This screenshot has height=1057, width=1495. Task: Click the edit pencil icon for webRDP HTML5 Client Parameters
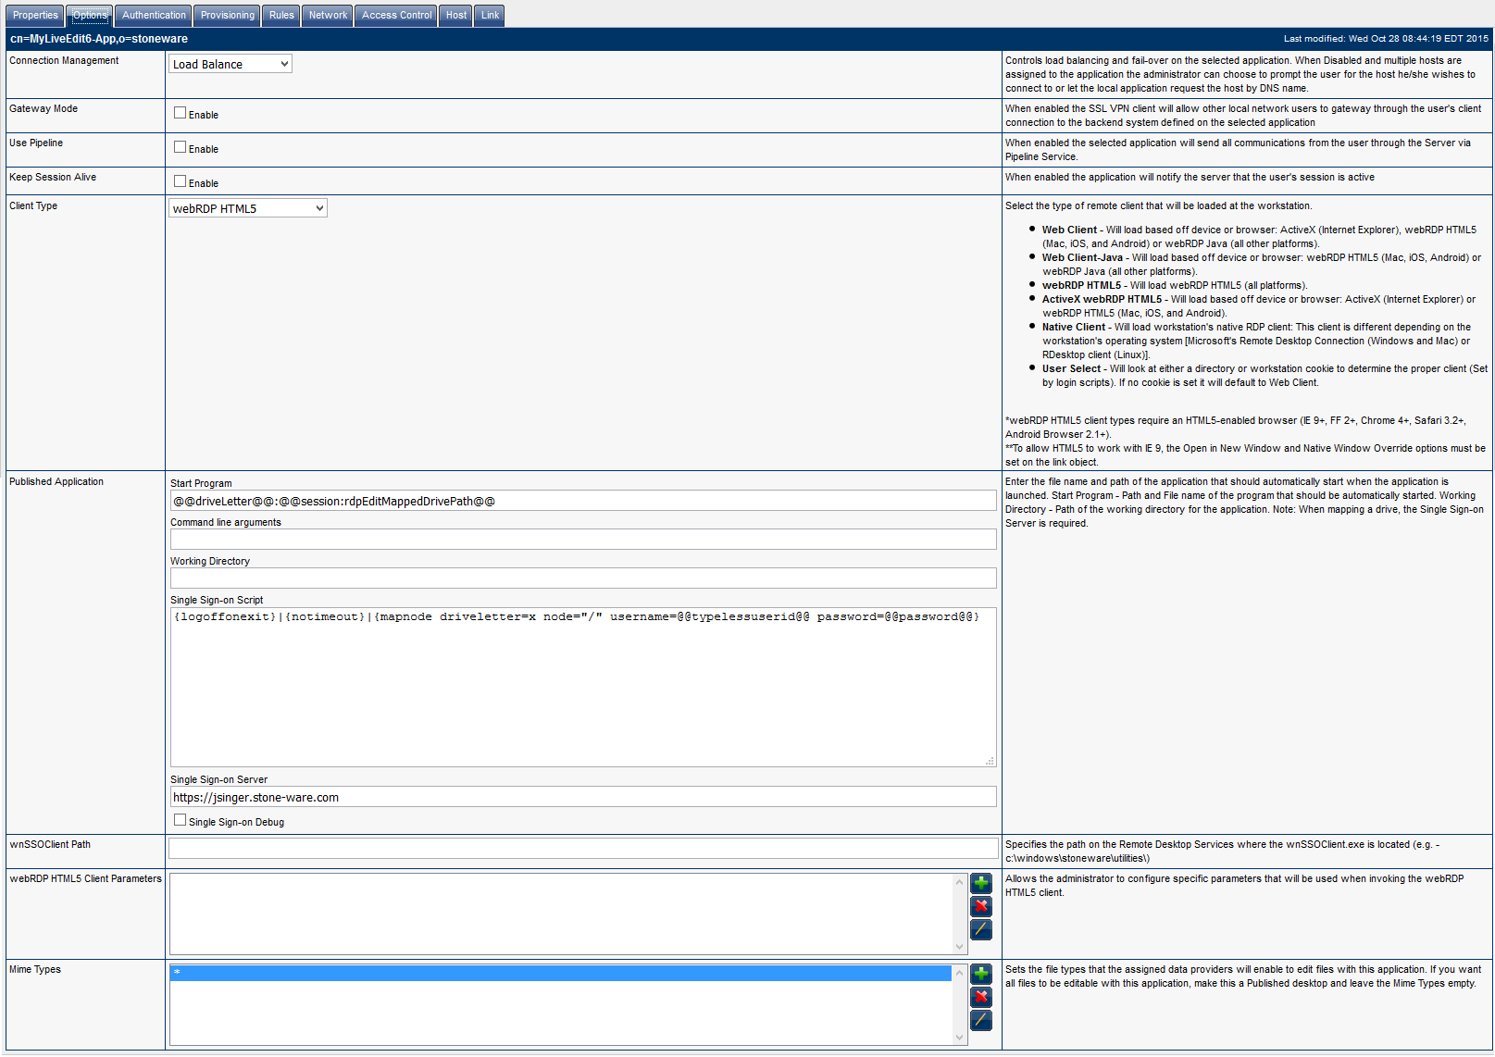(x=981, y=929)
